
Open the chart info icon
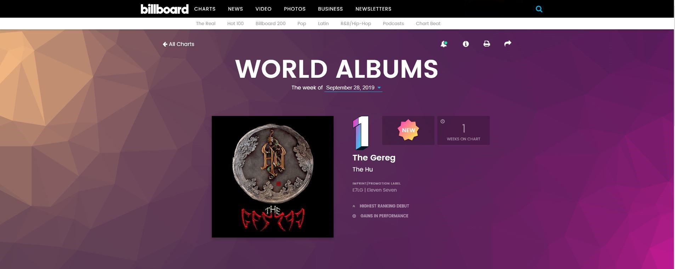point(466,44)
